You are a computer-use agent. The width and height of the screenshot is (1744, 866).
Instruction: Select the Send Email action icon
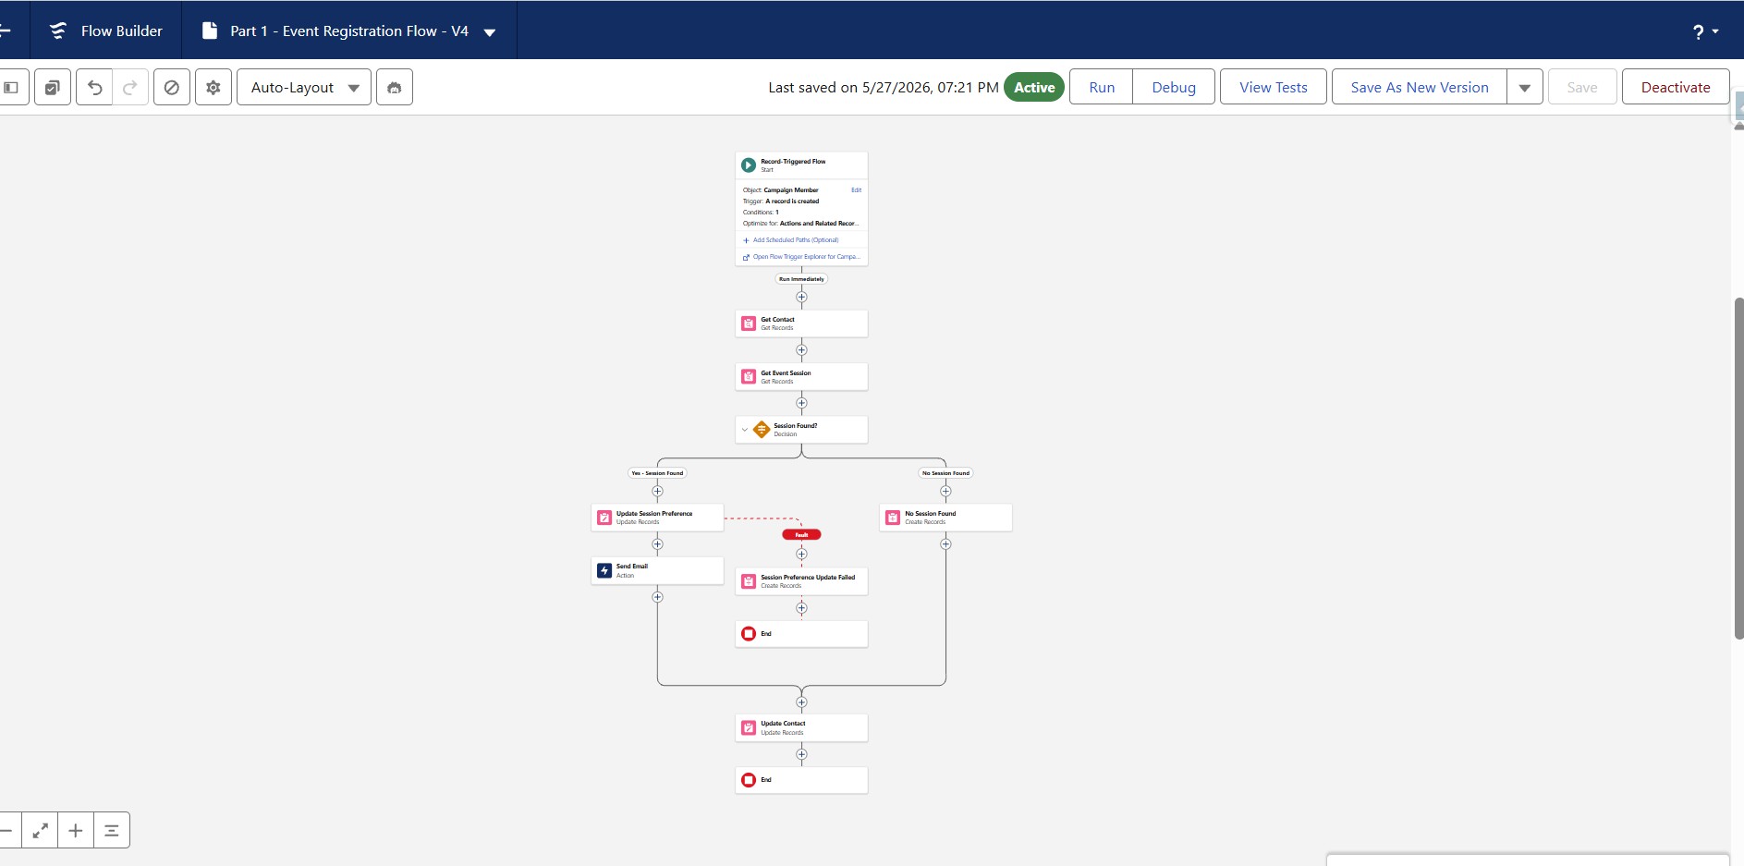(604, 570)
